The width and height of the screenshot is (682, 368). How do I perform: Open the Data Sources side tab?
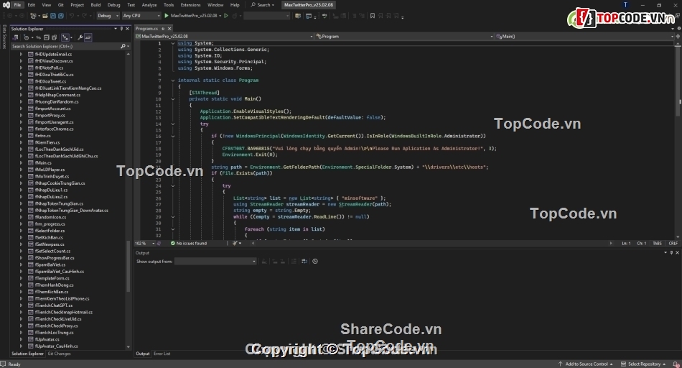(x=4, y=37)
